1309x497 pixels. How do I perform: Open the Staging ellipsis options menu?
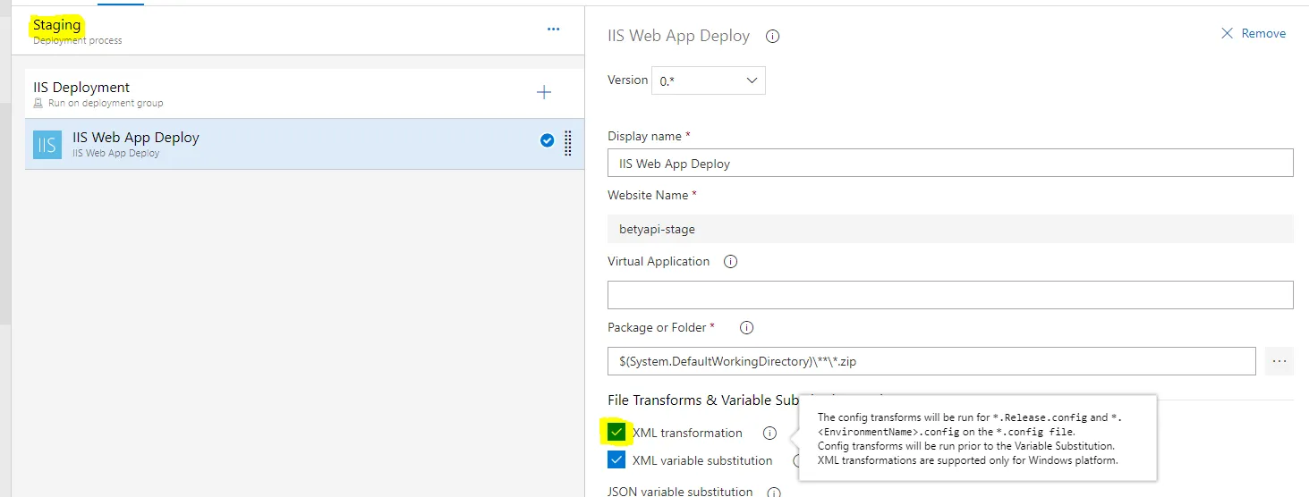(x=553, y=29)
